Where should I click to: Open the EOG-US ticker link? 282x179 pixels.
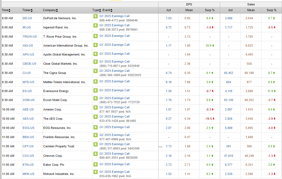[x=28, y=128]
